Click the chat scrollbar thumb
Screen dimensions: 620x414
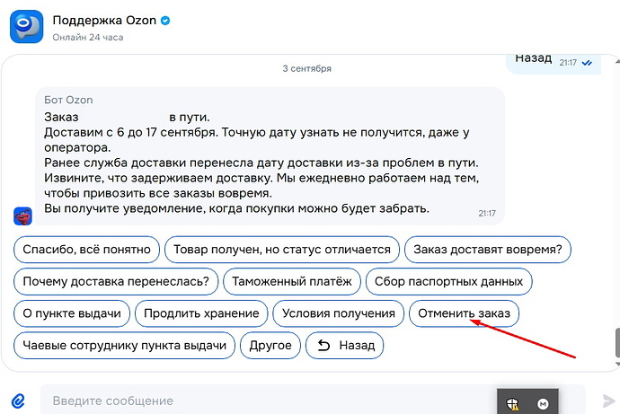(x=617, y=342)
